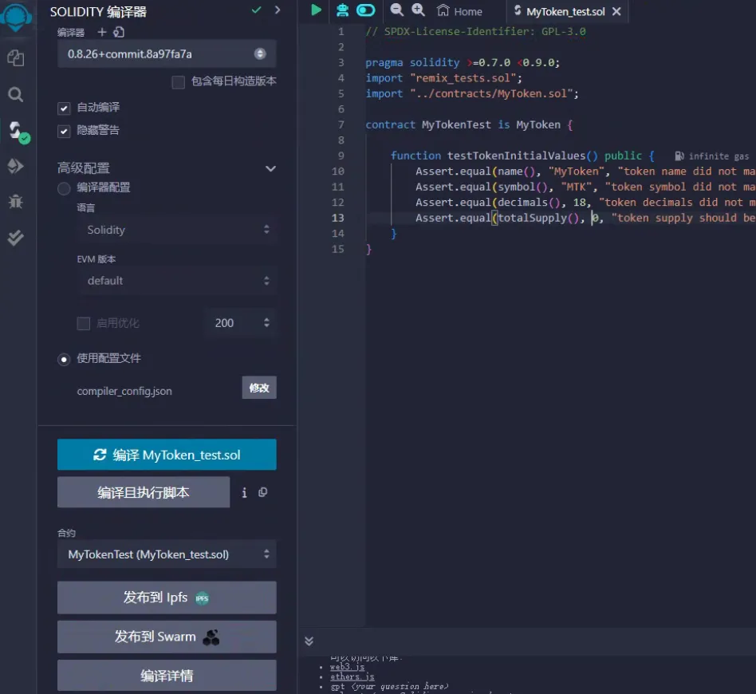Uncheck the 自动编译 auto compile checkbox
Viewport: 756px width, 694px height.
65,108
